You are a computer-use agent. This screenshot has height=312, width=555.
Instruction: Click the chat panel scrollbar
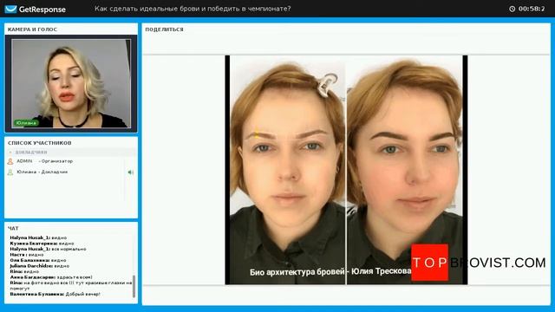(134, 287)
